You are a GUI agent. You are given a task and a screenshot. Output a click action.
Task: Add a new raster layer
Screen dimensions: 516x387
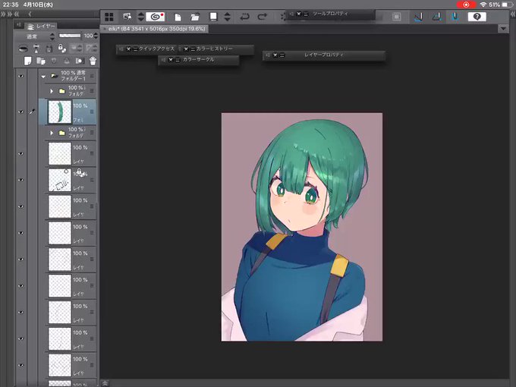point(27,61)
